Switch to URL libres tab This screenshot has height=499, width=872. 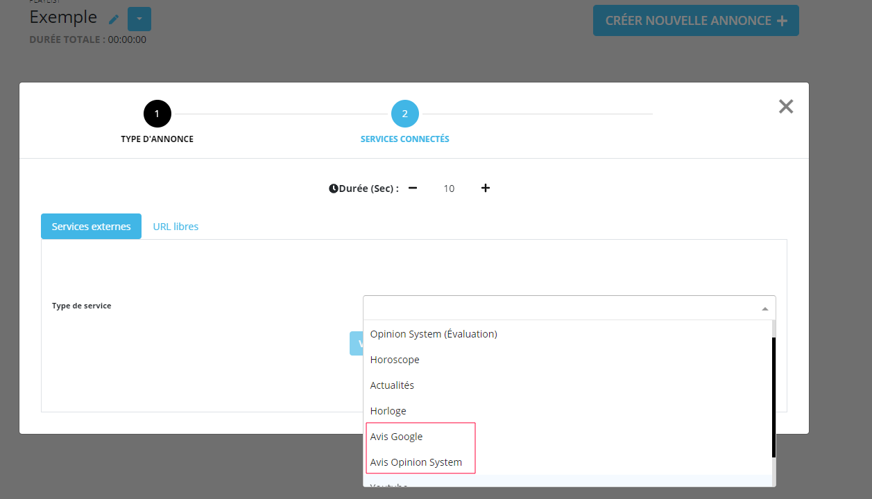coord(176,227)
